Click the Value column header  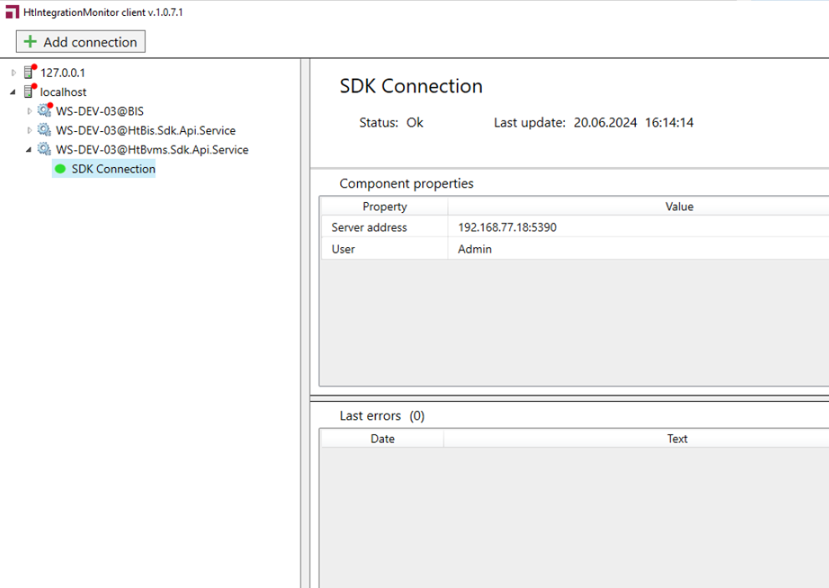pos(678,206)
